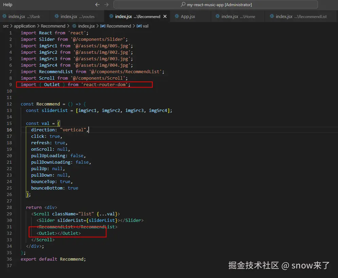Click breadcrumb segment application
Viewport: 338px width, 278px height.
pyautogui.click(x=24, y=26)
